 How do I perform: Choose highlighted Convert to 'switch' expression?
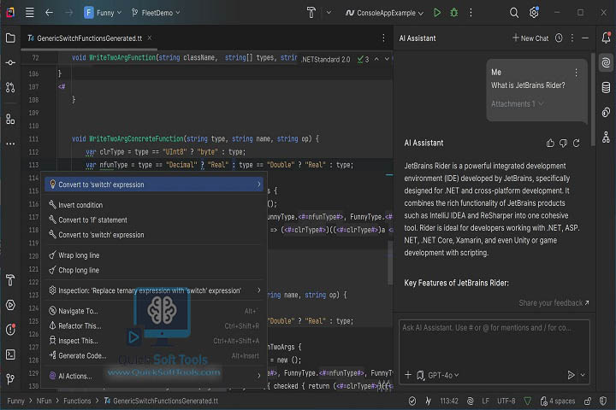(156, 184)
